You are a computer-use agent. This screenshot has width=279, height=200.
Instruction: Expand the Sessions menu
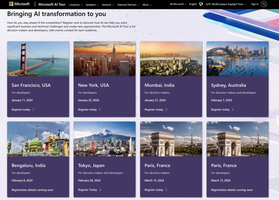click(x=108, y=5)
